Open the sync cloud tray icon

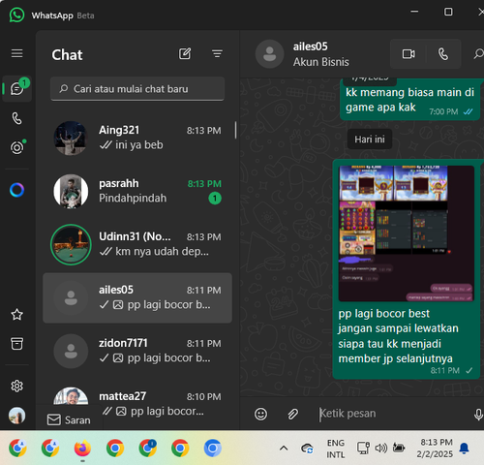(x=307, y=449)
